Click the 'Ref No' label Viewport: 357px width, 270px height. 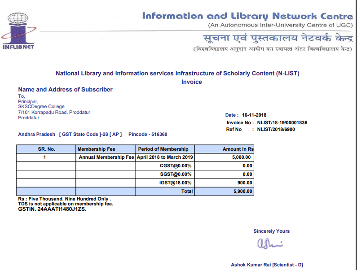click(234, 130)
